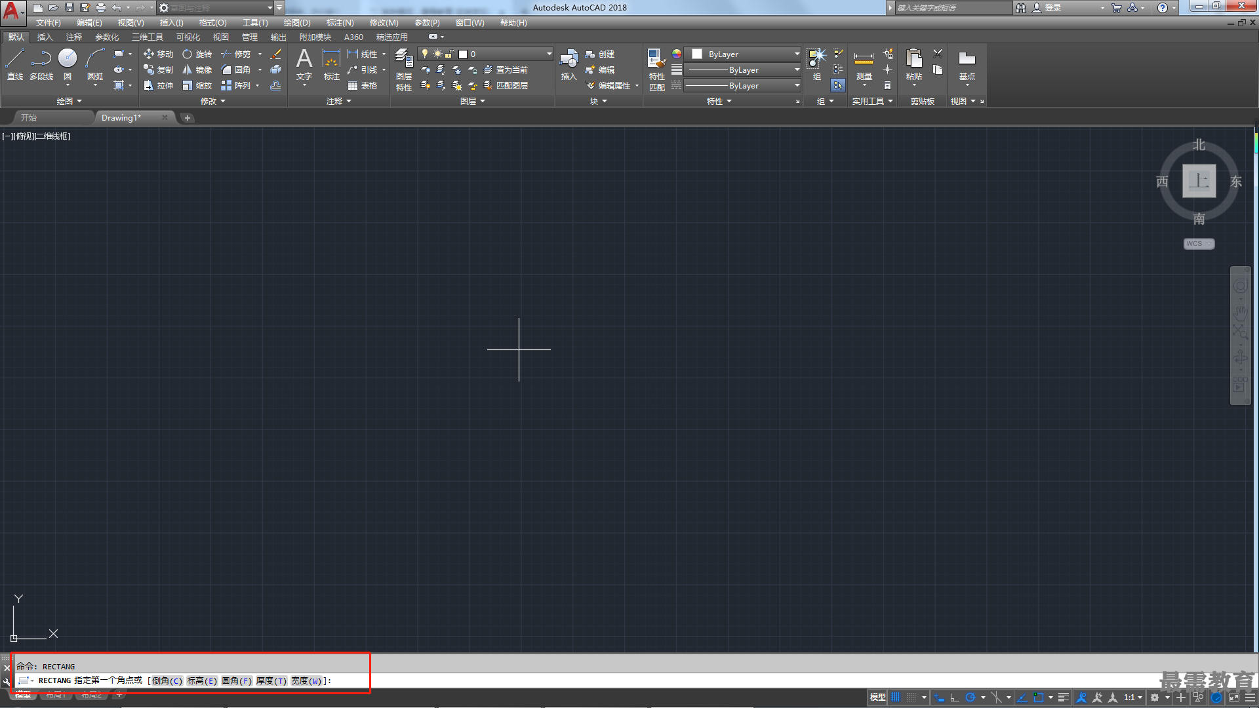
Task: Open the 文件(F) menu
Action: click(49, 23)
